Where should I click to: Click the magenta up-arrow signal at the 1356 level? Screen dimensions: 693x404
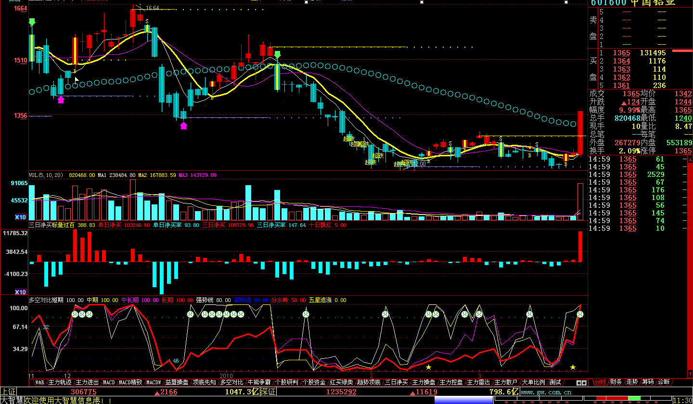(x=183, y=126)
